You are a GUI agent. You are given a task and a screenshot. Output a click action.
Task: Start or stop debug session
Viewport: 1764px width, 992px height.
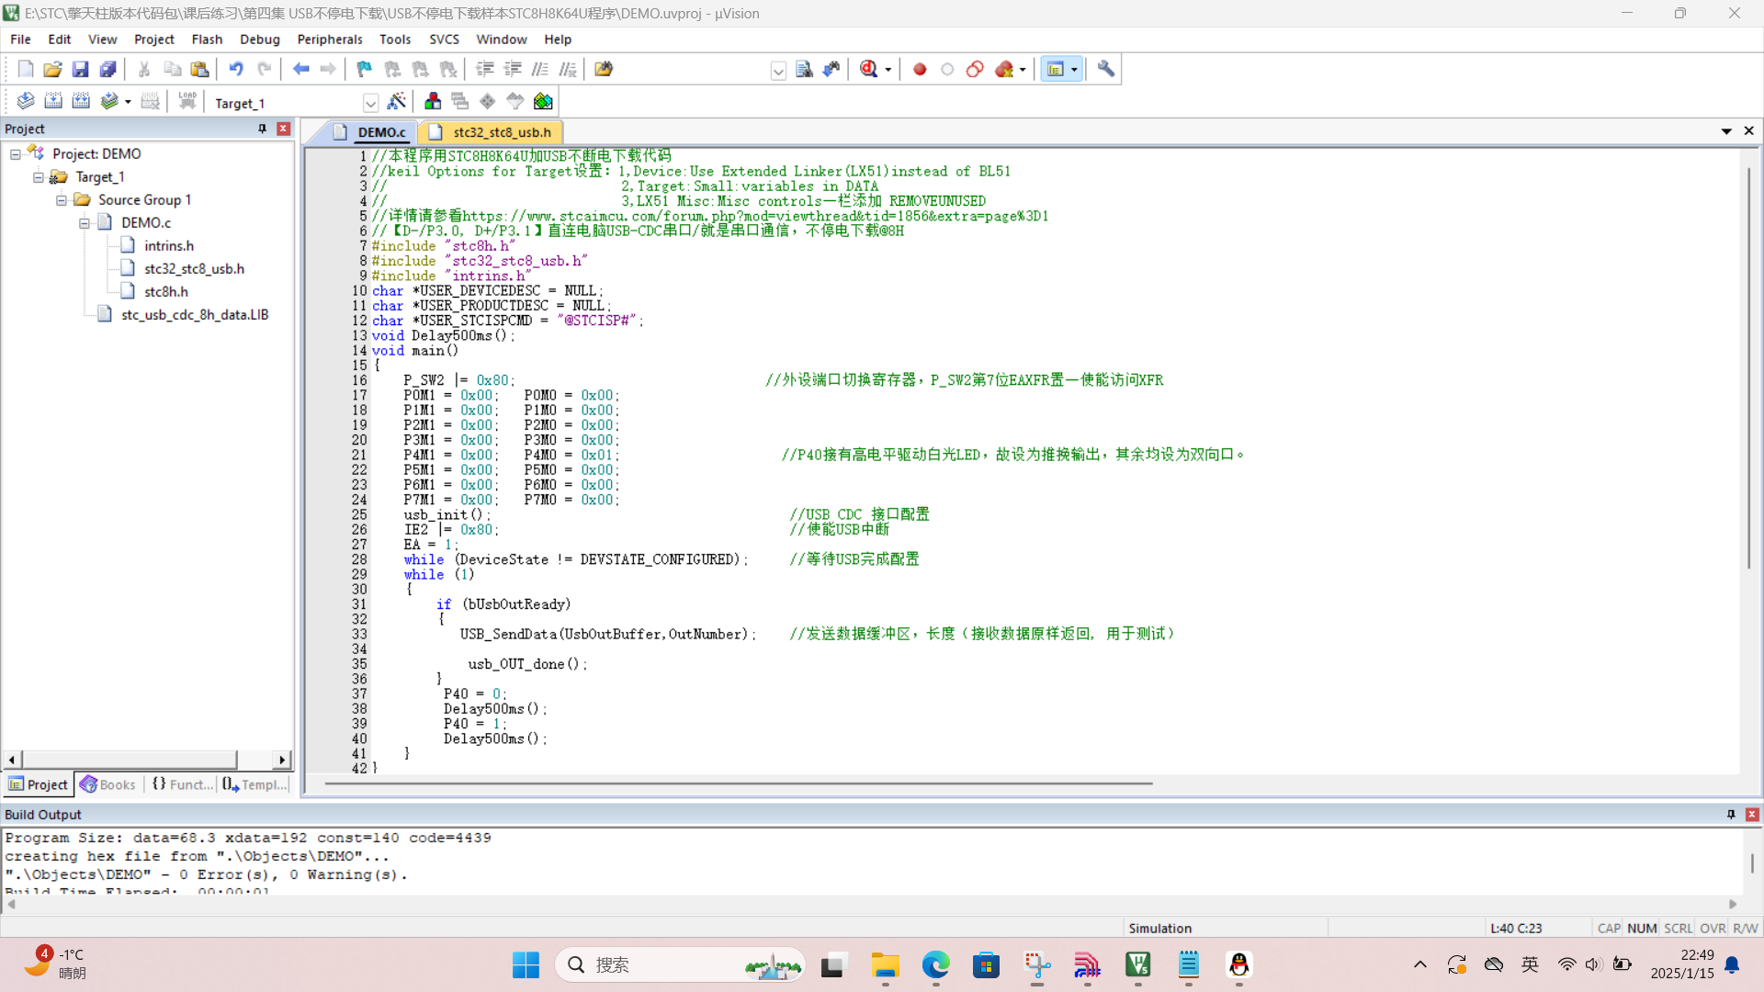pos(869,69)
